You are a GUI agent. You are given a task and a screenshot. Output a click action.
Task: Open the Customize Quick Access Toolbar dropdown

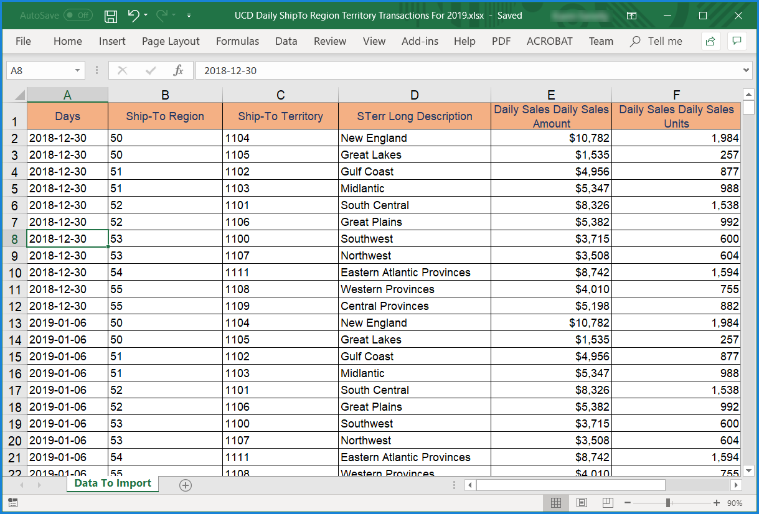coord(189,16)
